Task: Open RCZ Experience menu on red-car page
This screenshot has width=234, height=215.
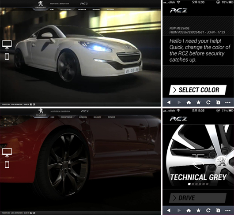Action: coord(67,117)
